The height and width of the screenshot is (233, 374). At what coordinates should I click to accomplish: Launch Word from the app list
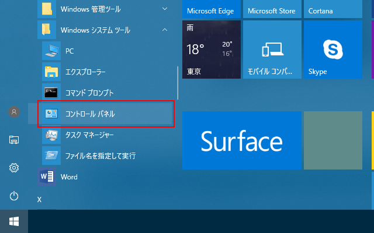105,176
